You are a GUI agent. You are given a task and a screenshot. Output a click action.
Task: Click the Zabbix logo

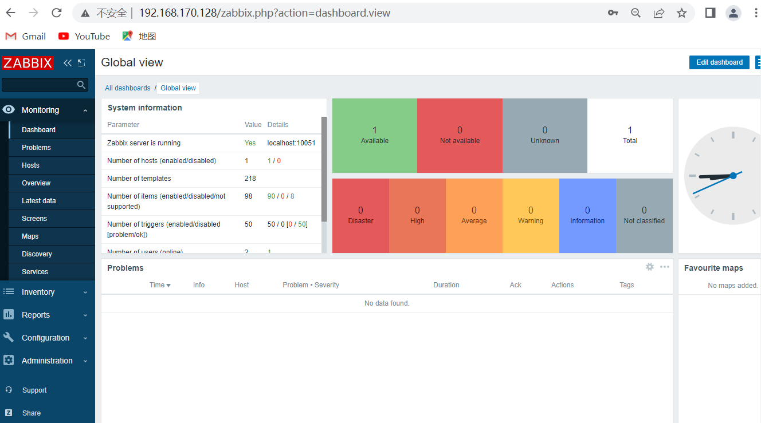click(28, 63)
